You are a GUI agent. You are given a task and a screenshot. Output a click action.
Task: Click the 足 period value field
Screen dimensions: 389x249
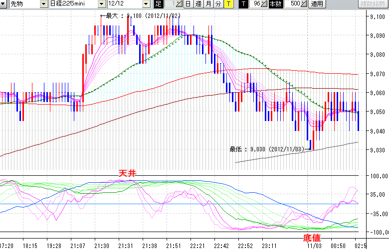(171, 4)
